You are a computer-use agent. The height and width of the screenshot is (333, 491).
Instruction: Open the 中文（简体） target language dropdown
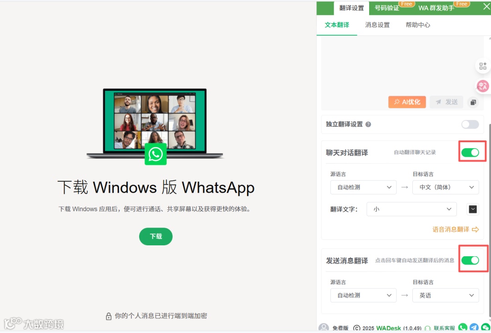tap(446, 187)
